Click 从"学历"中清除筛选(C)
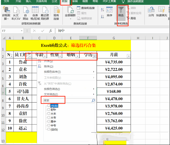The image size is (170, 145). pyautogui.click(x=67, y=84)
